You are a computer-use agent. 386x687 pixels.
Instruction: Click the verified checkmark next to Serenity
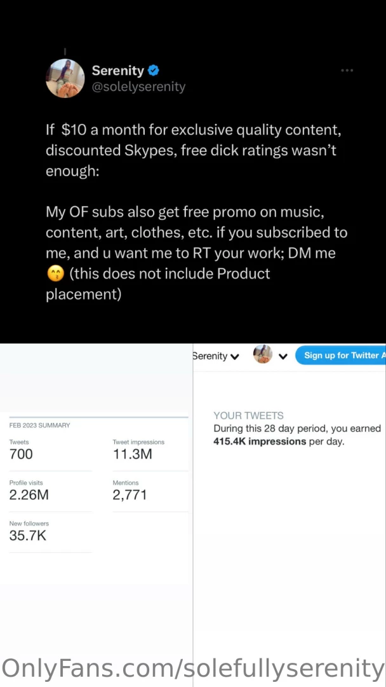coord(153,71)
